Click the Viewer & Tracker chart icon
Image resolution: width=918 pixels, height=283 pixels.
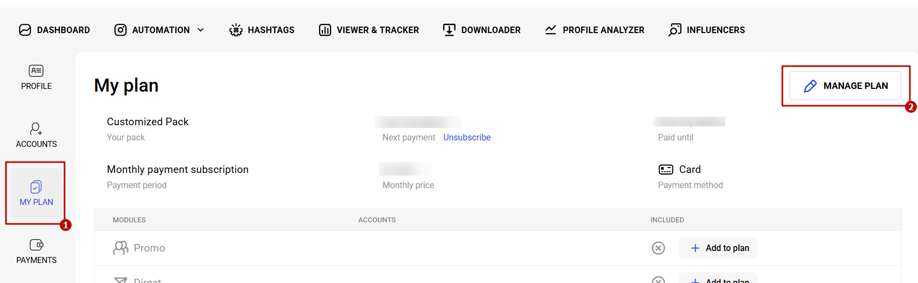(x=325, y=30)
